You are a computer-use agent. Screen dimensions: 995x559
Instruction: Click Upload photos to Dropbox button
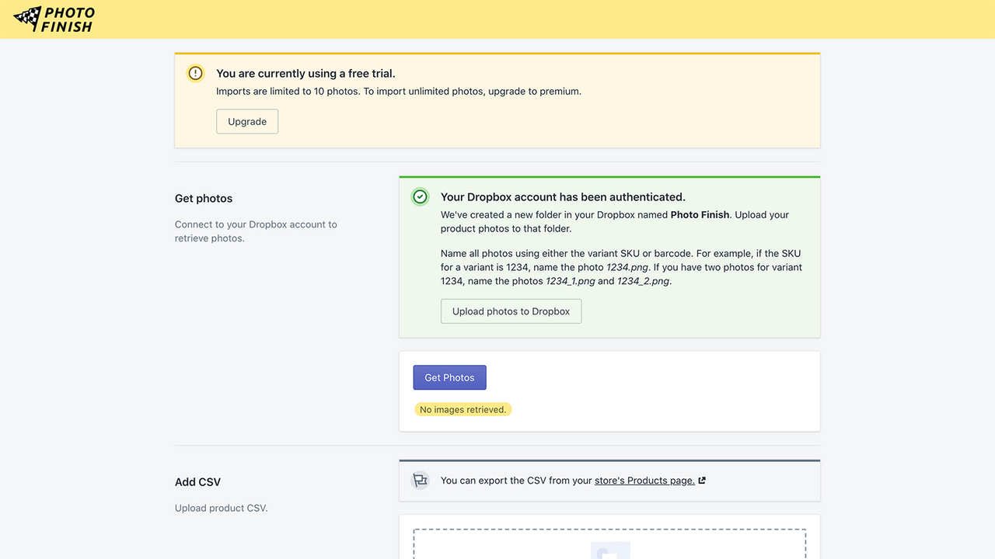pos(511,311)
